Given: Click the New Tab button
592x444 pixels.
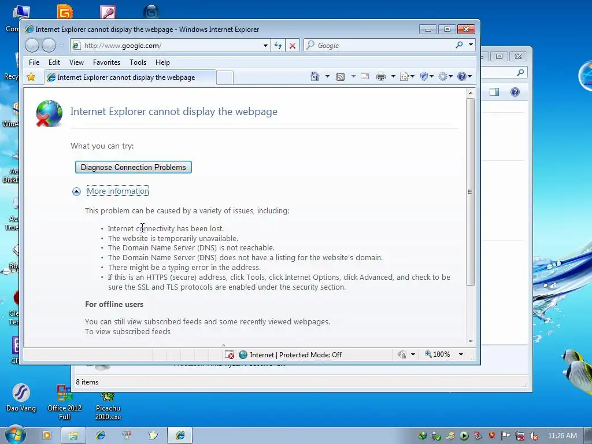Looking at the screenshot, I should (x=225, y=78).
